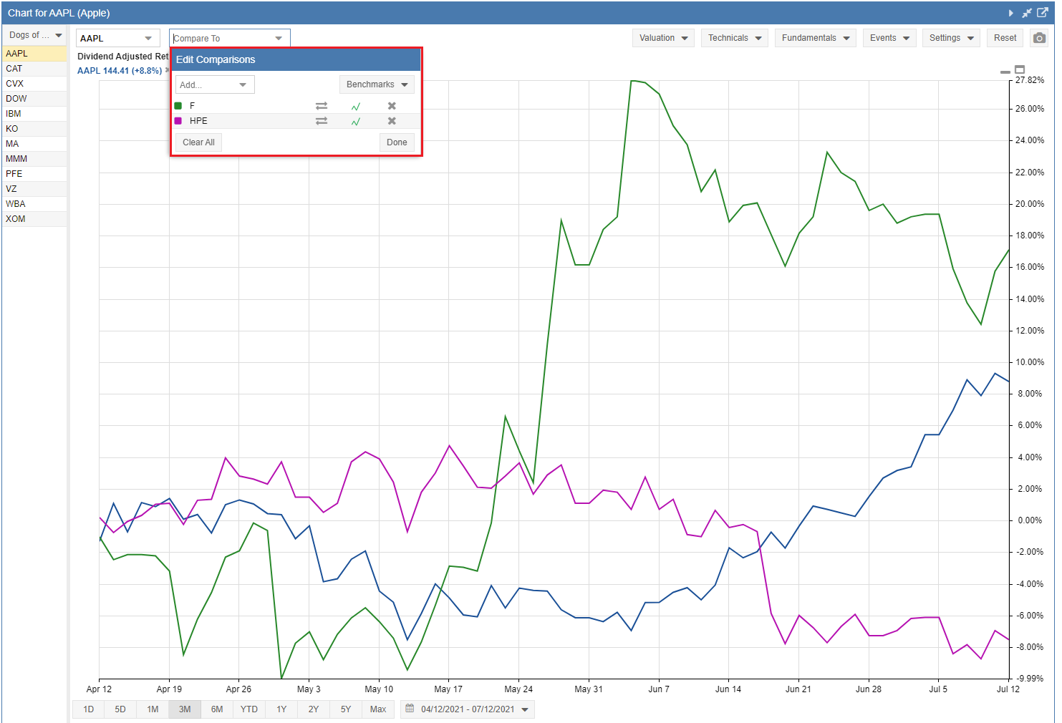Click the right-pointing triangle in the title bar
This screenshot has height=723, width=1062.
tap(1010, 13)
